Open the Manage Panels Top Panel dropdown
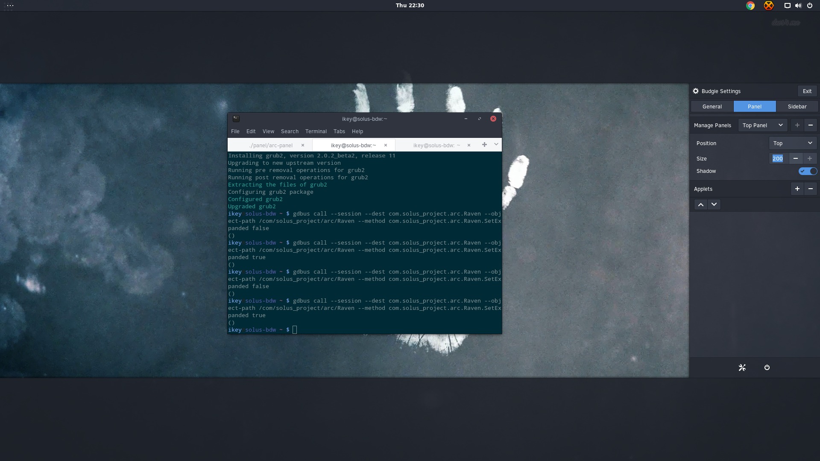820x461 pixels. point(763,125)
